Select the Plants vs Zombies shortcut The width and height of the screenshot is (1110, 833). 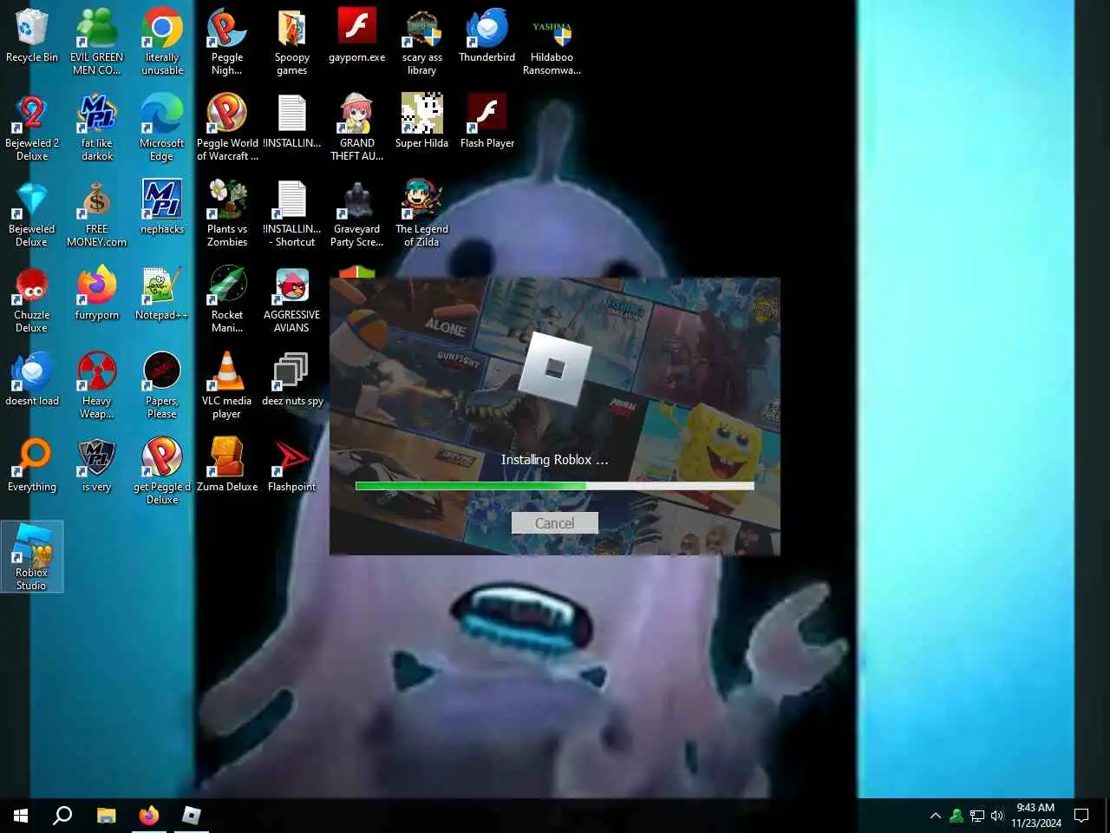(x=227, y=213)
